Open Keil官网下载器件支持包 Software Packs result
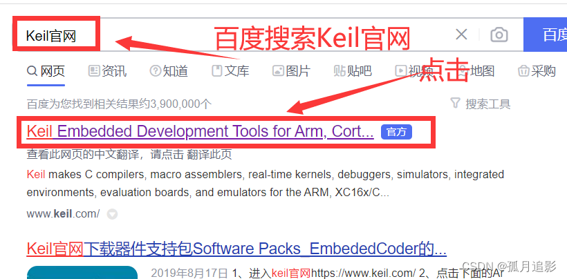Viewport: 567px width, 279px height. pos(236,249)
